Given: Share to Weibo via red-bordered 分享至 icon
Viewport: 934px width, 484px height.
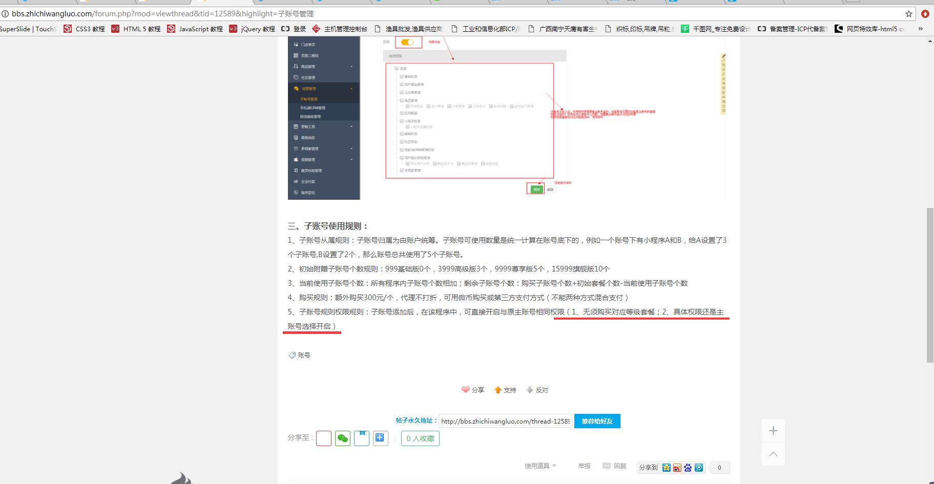Looking at the screenshot, I should pos(324,438).
